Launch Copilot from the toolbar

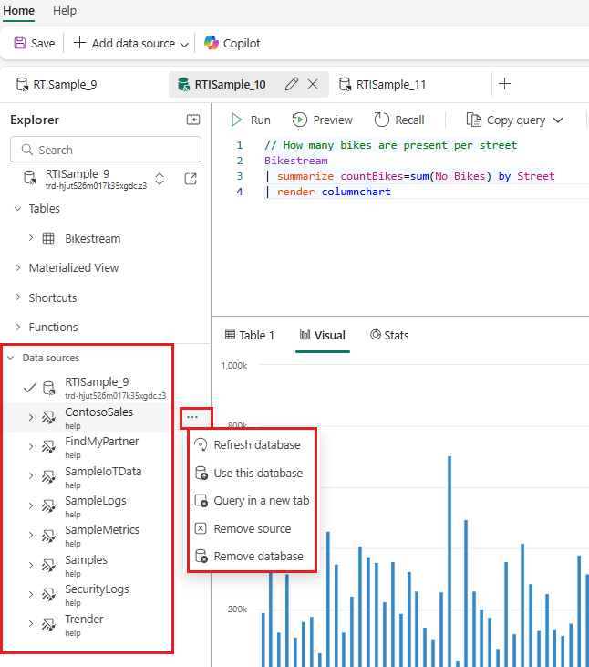coord(232,43)
